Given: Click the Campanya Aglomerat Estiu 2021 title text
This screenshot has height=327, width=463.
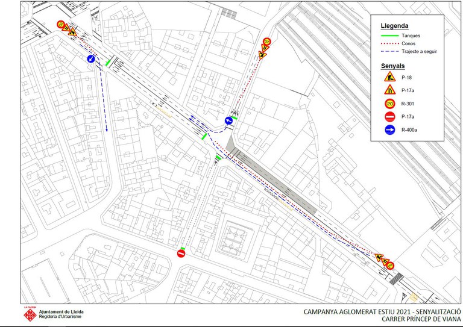Looking at the screenshot, I should tap(382, 311).
